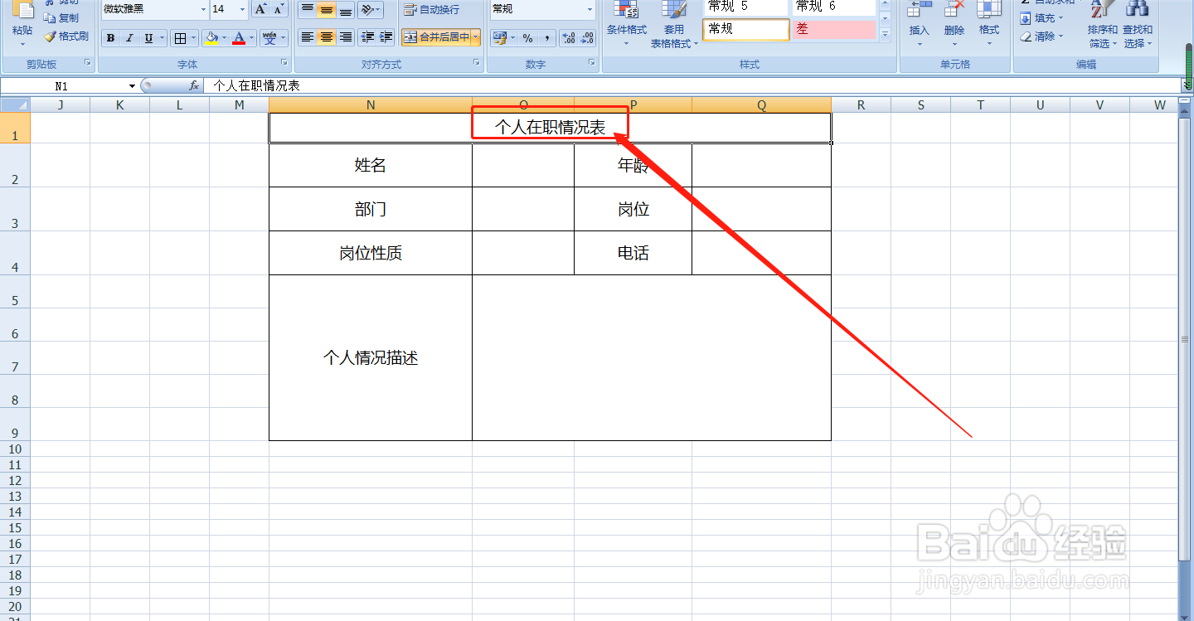Toggle right text alignment

coord(346,37)
